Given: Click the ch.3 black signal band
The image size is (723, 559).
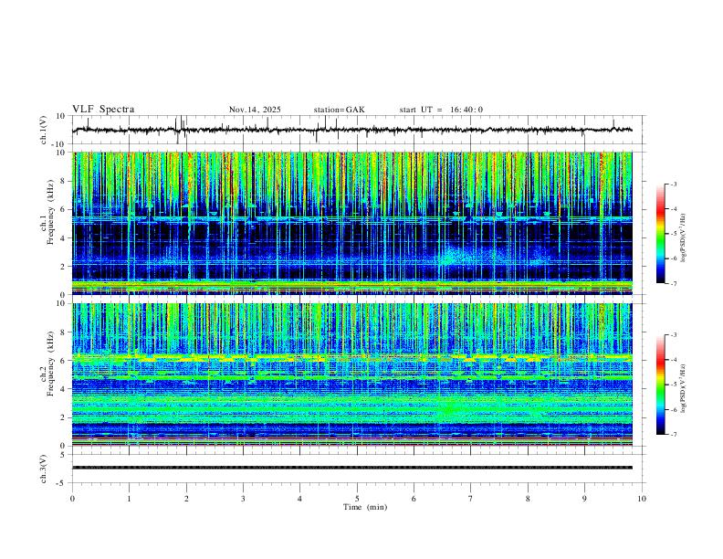Looking at the screenshot, I should pos(352,468).
